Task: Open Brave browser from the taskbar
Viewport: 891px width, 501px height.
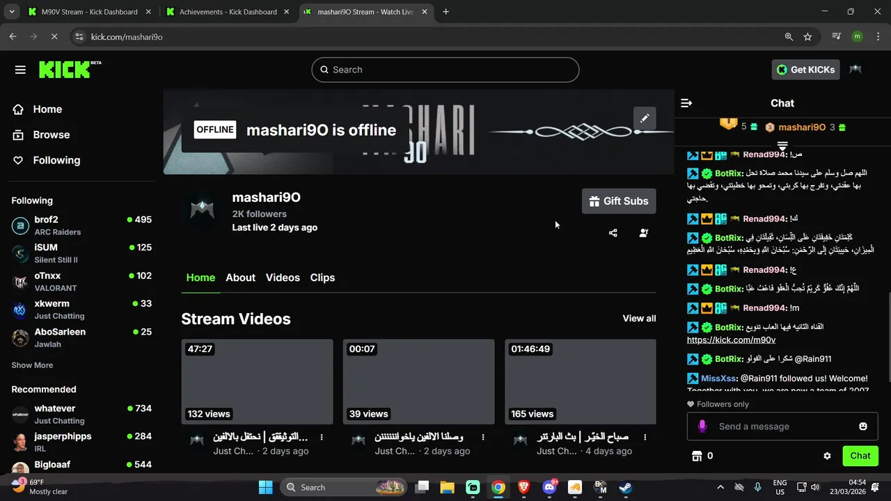Action: [x=523, y=487]
